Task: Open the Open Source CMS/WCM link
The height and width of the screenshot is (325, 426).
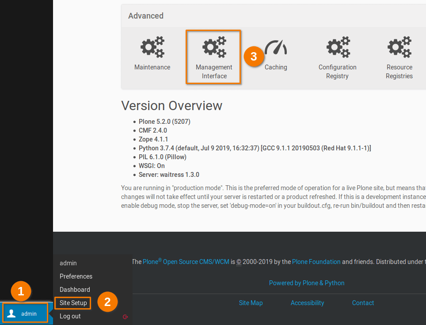Action: (196, 262)
